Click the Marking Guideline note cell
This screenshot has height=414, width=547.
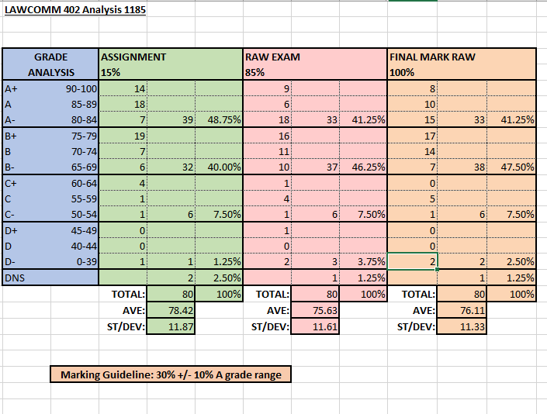point(171,374)
